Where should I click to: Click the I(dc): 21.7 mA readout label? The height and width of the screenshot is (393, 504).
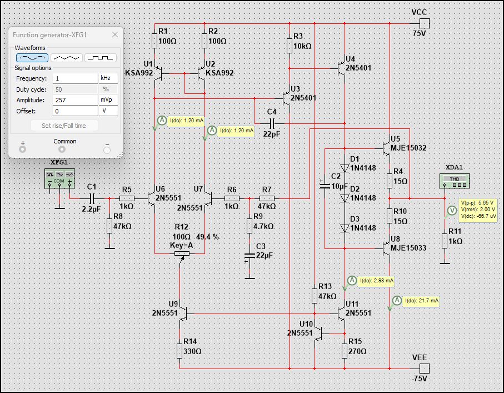click(422, 301)
